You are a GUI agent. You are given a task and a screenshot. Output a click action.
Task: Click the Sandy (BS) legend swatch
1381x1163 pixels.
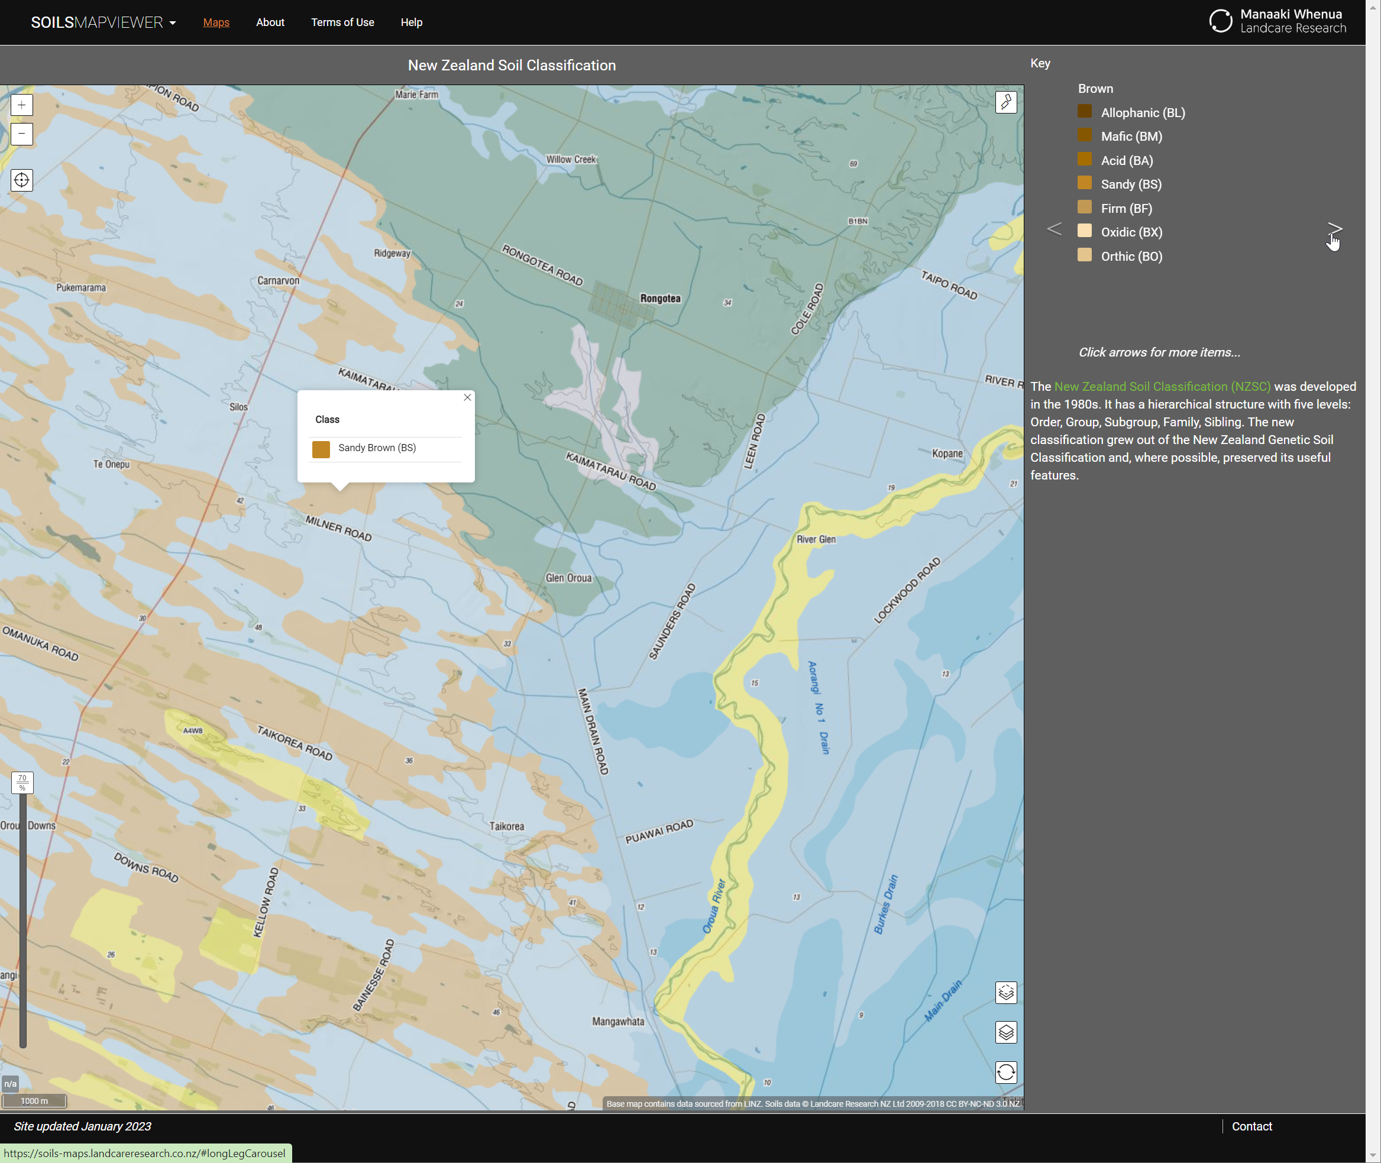click(x=1084, y=183)
